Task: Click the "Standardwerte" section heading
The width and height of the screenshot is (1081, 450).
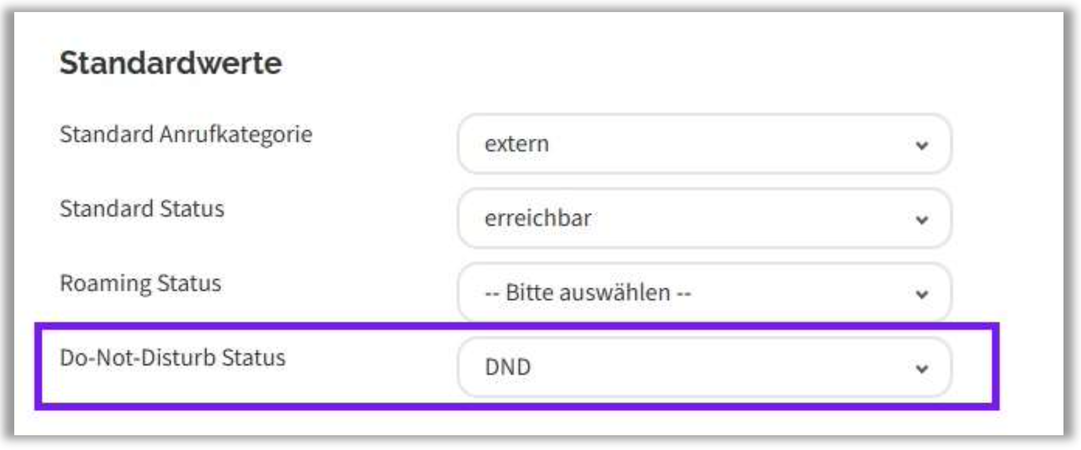Action: coord(170,63)
